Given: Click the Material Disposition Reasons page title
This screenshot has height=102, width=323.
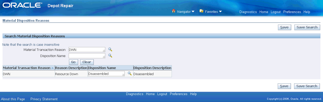Looking at the screenshot, I should (26, 20).
